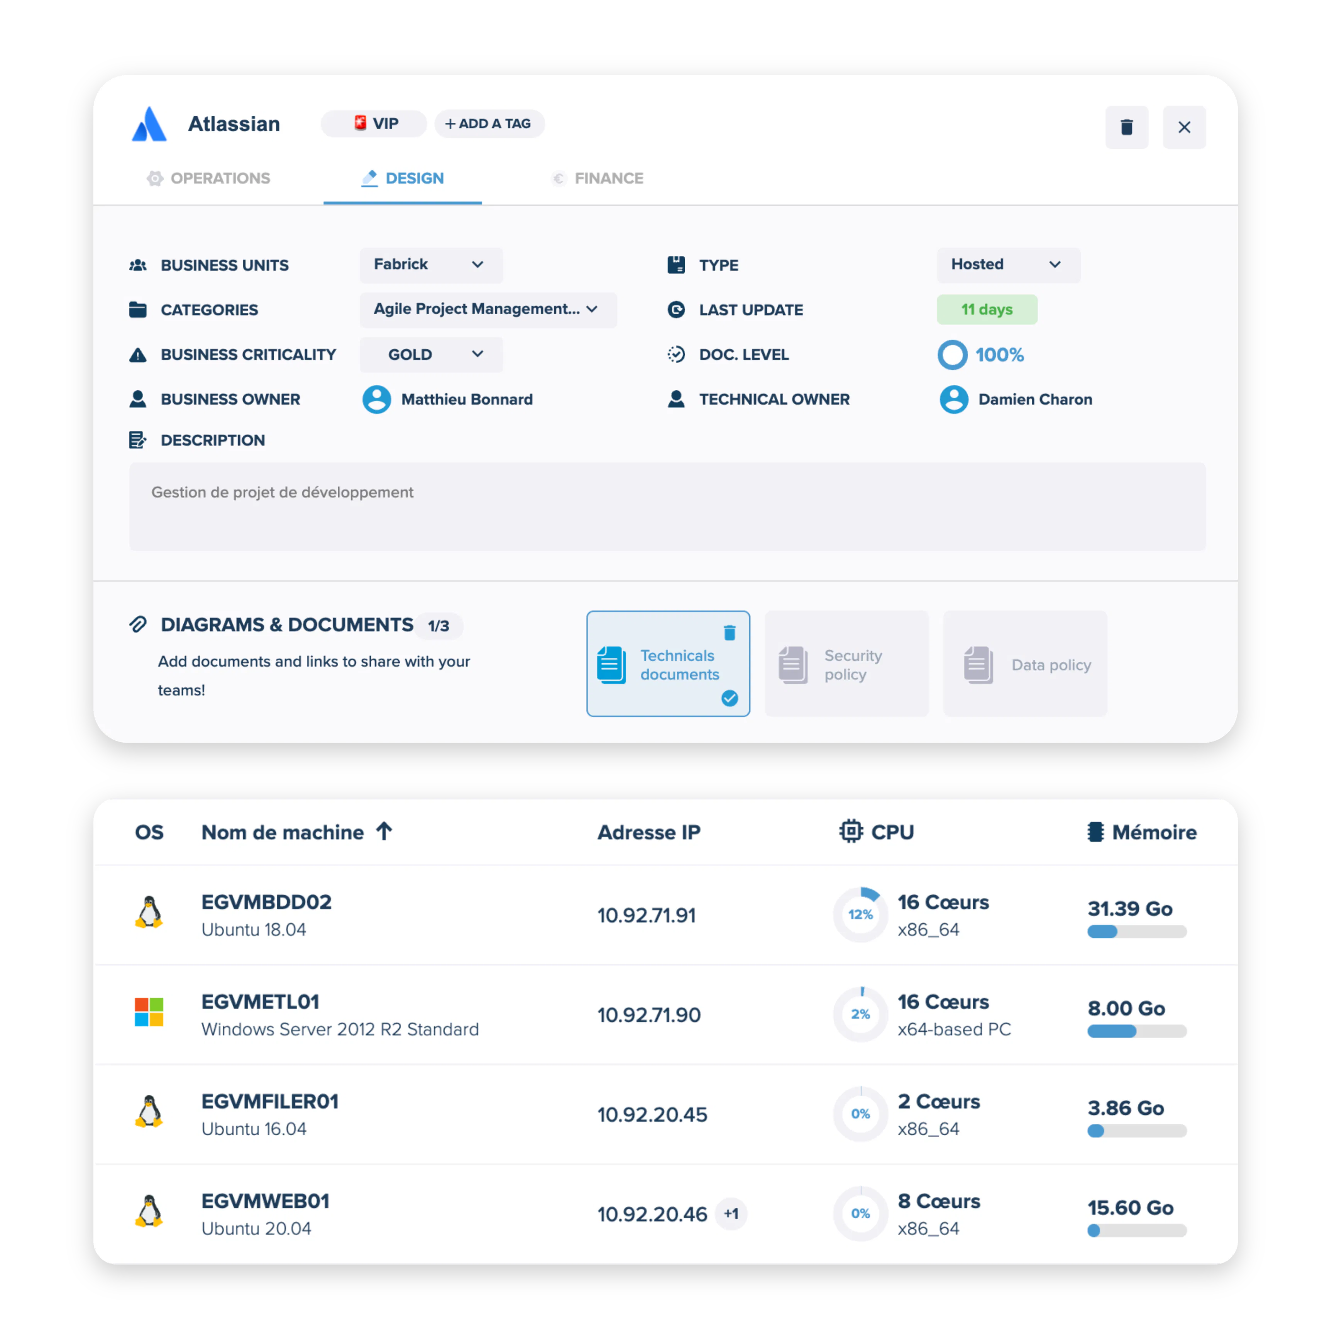This screenshot has width=1334, height=1334.
Task: Click the Atlassian logo icon
Action: (x=149, y=124)
